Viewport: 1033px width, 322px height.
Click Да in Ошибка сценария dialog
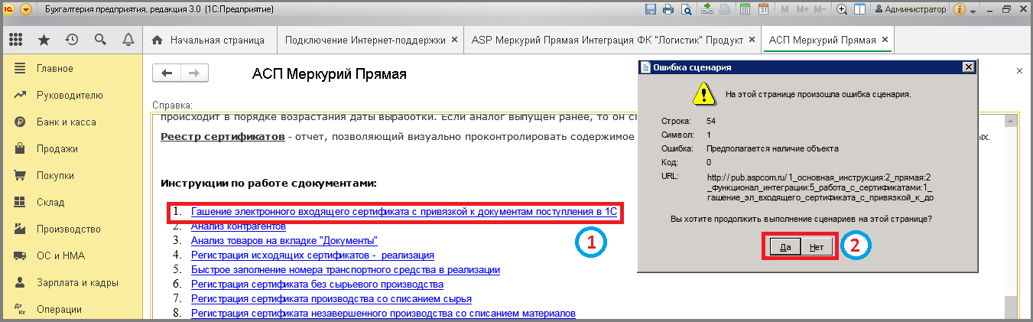(x=784, y=247)
